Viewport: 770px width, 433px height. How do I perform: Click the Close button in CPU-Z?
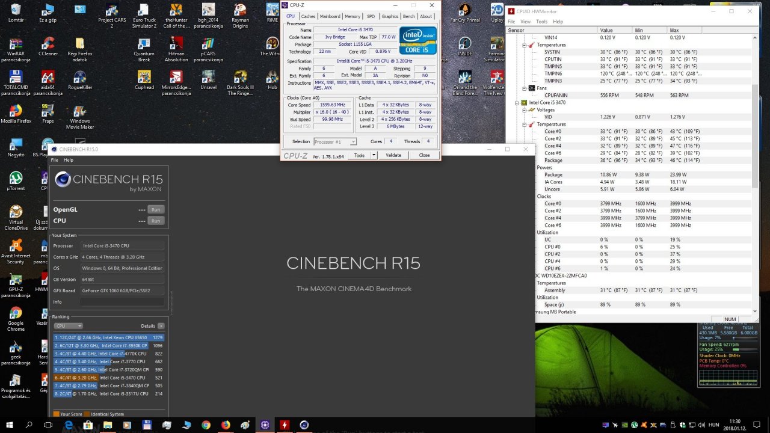(424, 155)
